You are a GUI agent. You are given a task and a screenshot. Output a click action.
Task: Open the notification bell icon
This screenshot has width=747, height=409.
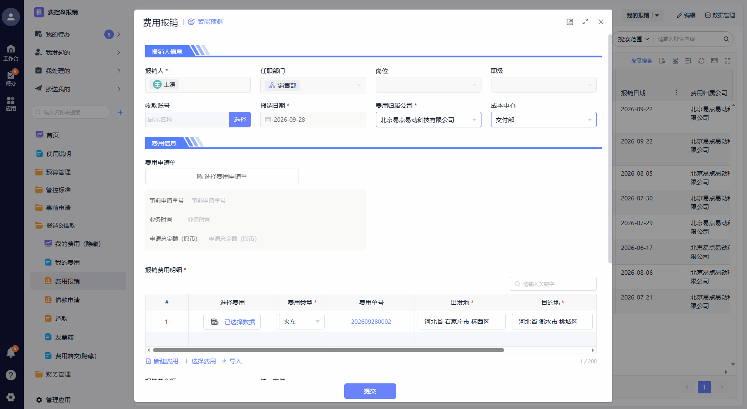coord(11,352)
